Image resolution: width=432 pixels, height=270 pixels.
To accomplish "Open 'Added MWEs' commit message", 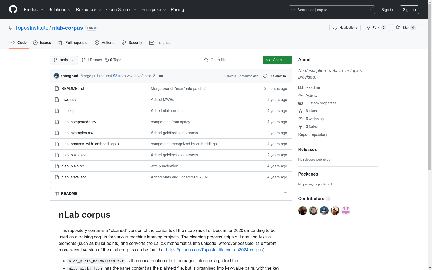I will (163, 100).
